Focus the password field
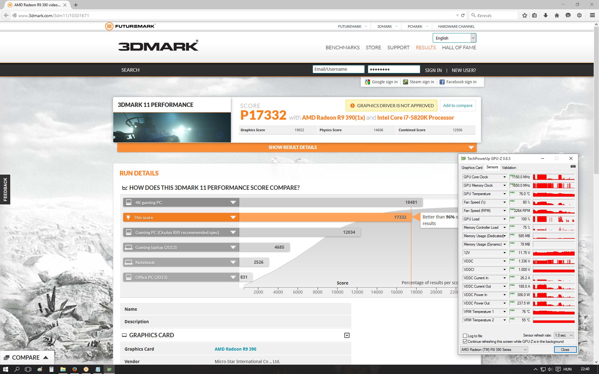 tap(394, 69)
